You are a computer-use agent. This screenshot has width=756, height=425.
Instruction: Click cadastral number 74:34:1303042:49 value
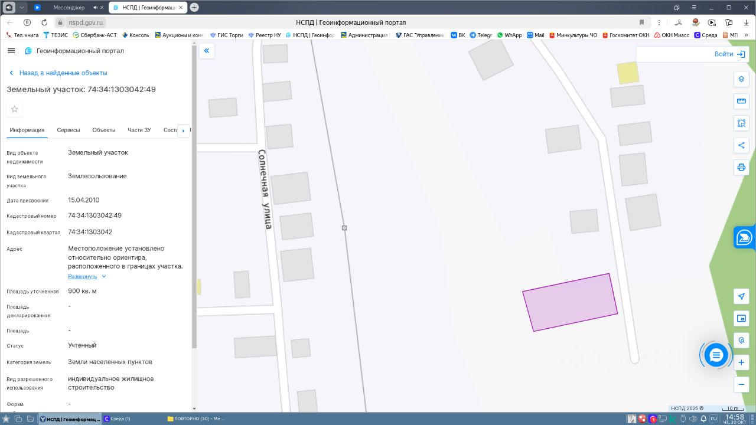[94, 215]
